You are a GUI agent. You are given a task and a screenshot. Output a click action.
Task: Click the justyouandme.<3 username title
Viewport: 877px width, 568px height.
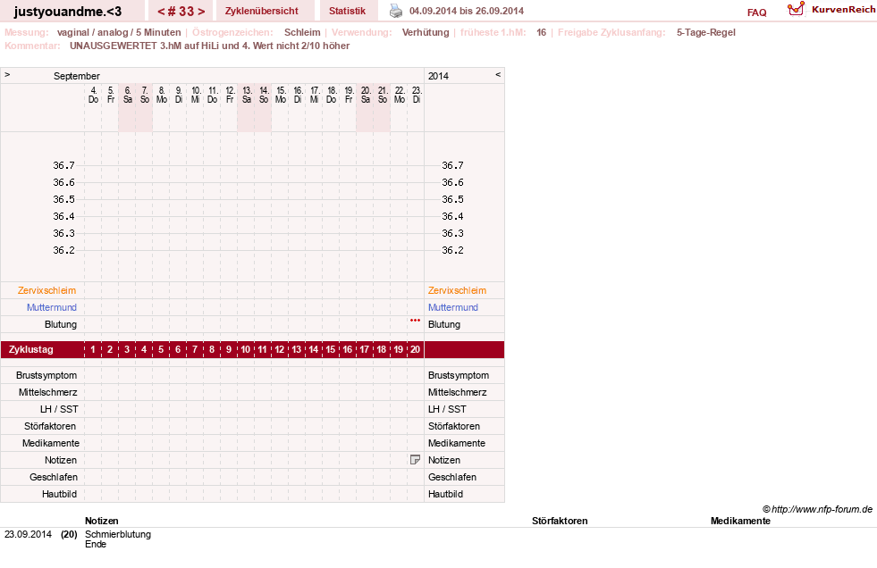(68, 12)
